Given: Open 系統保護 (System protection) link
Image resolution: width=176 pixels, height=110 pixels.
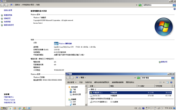Looking at the screenshot, I should point(7,22).
